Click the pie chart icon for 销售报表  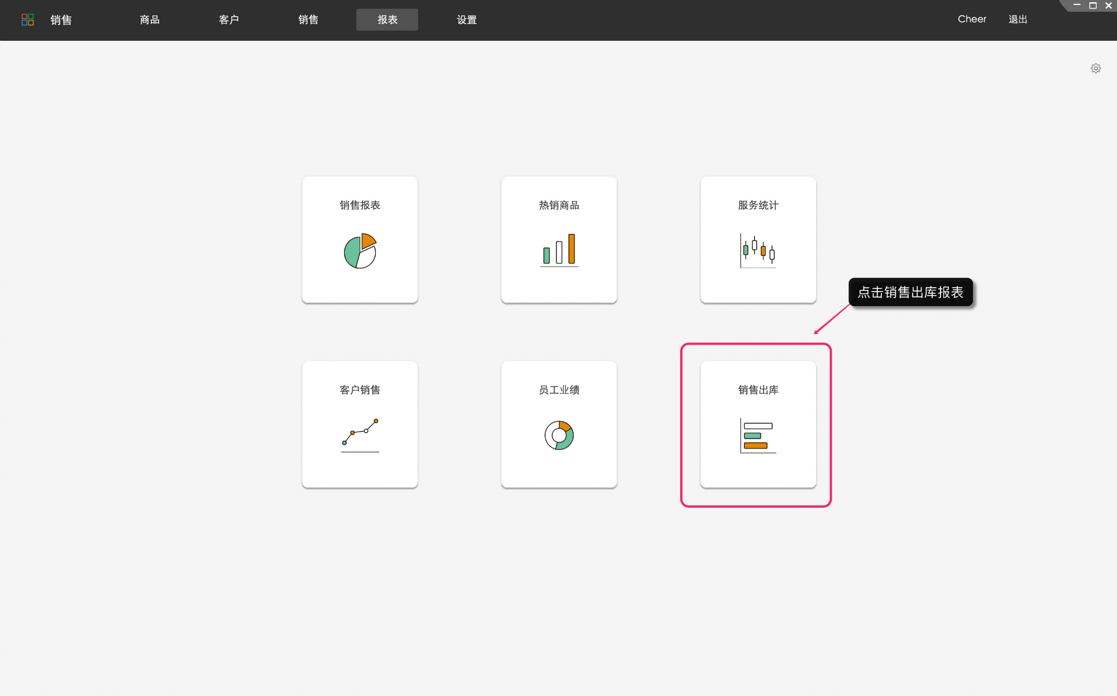[360, 250]
